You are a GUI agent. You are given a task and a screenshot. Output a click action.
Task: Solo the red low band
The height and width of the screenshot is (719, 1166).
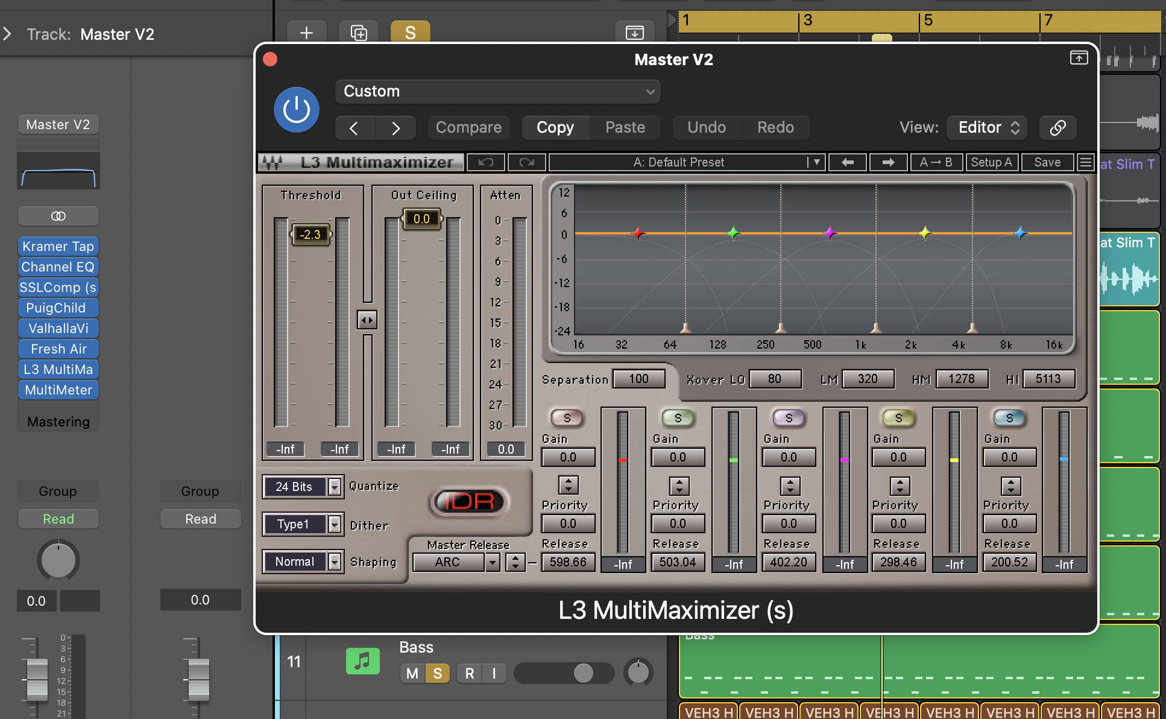pos(567,418)
